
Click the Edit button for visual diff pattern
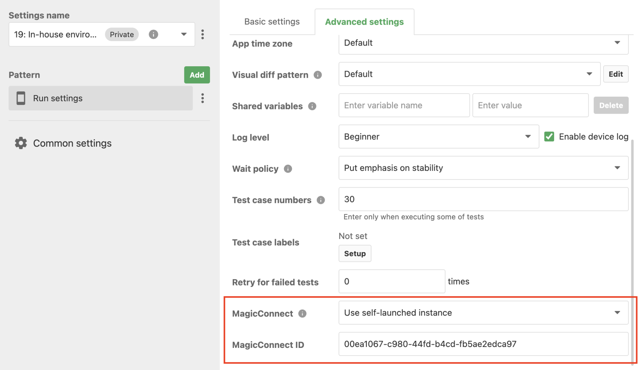(x=615, y=74)
